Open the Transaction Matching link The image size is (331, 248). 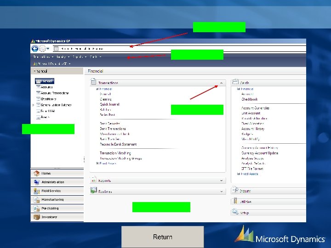tap(115, 153)
